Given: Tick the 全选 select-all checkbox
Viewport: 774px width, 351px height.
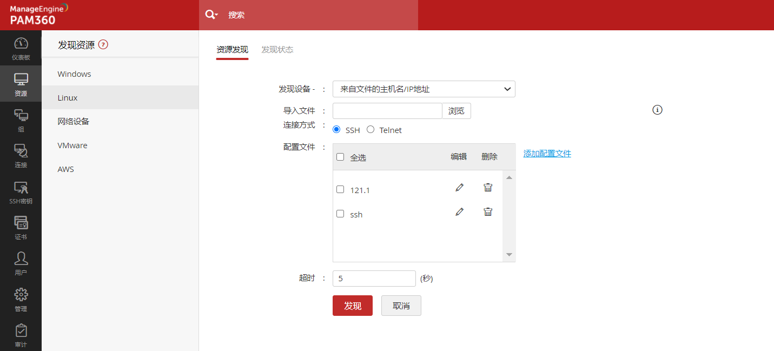Looking at the screenshot, I should tap(340, 157).
